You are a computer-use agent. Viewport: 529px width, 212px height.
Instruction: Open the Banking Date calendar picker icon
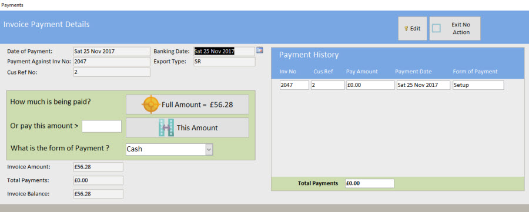tap(259, 51)
